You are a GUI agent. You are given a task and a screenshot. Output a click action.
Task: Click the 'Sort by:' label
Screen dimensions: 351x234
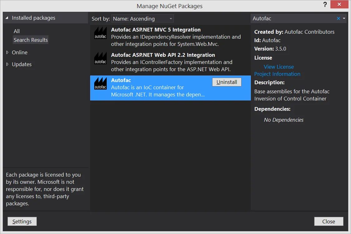point(101,19)
